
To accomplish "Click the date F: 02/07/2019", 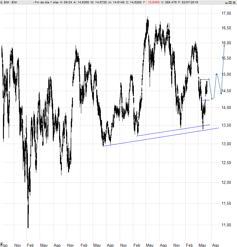I will pos(188,2).
